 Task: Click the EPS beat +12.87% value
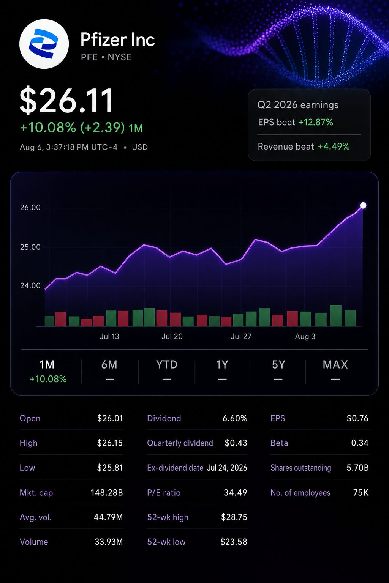point(316,122)
